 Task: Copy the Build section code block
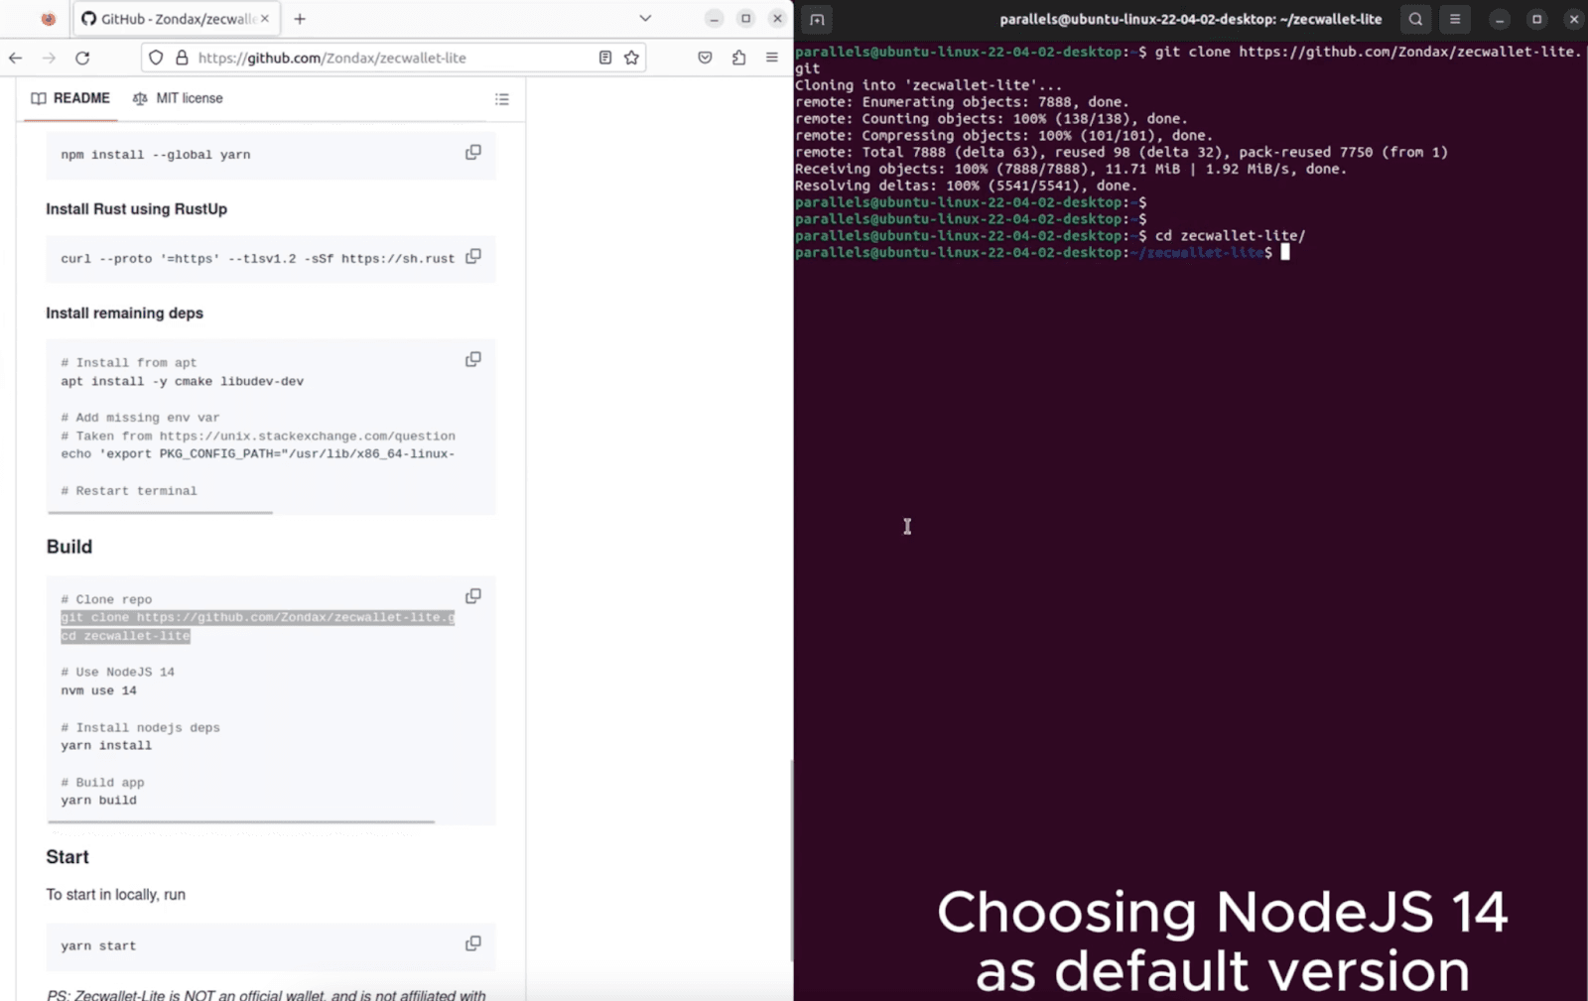[x=473, y=596]
